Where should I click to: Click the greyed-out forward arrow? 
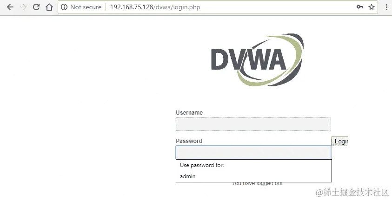24,7
